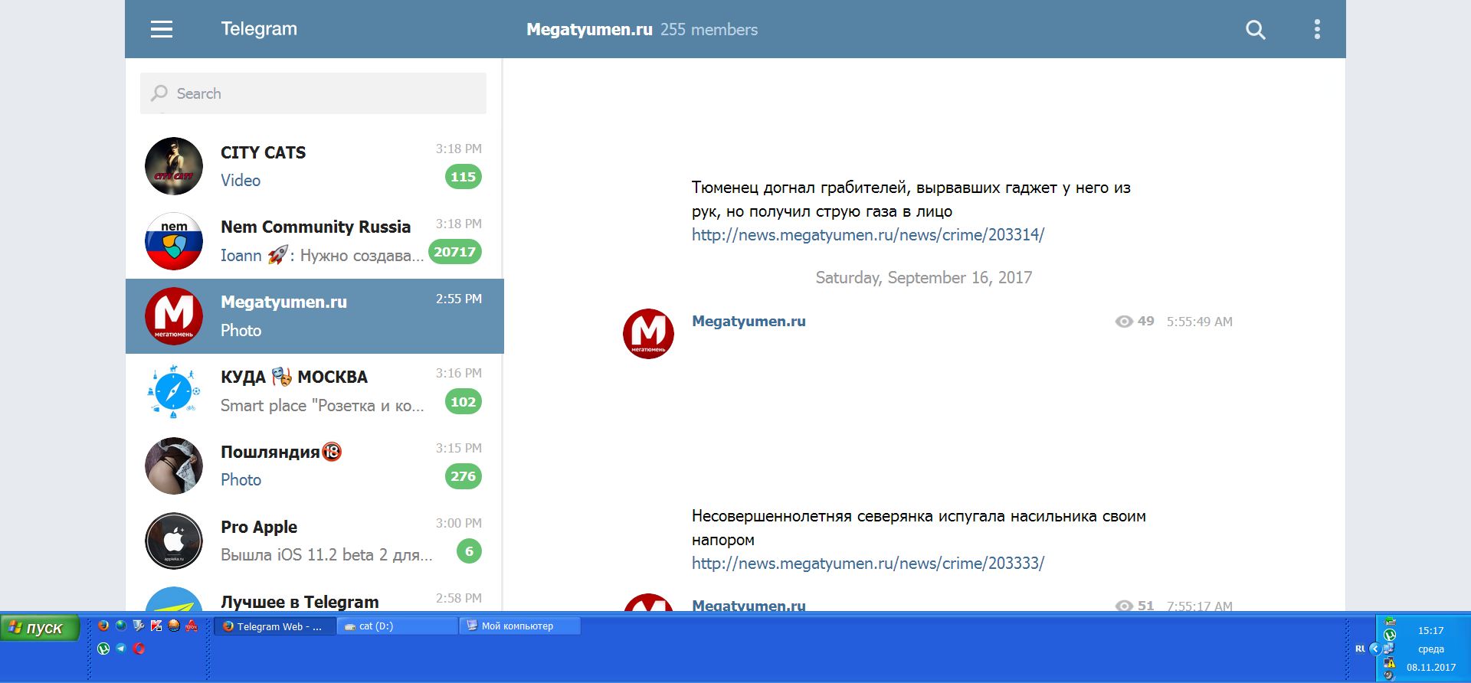Open the Telegram hamburger menu
Screen dimensions: 1471x683
(x=162, y=29)
